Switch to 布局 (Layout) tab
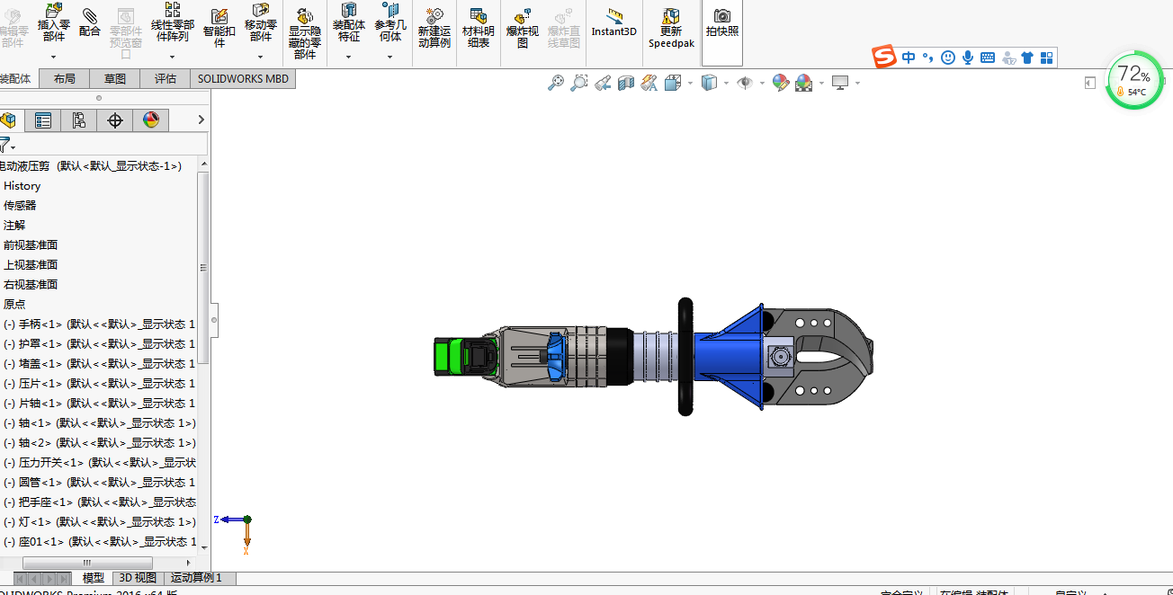1173x595 pixels. (x=65, y=79)
